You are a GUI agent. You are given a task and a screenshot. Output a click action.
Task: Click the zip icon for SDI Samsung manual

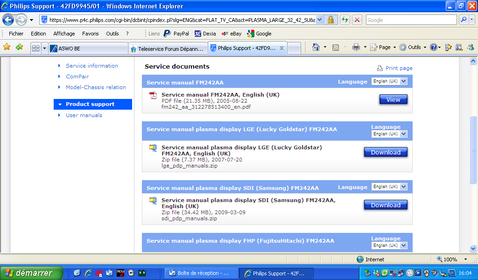click(153, 201)
